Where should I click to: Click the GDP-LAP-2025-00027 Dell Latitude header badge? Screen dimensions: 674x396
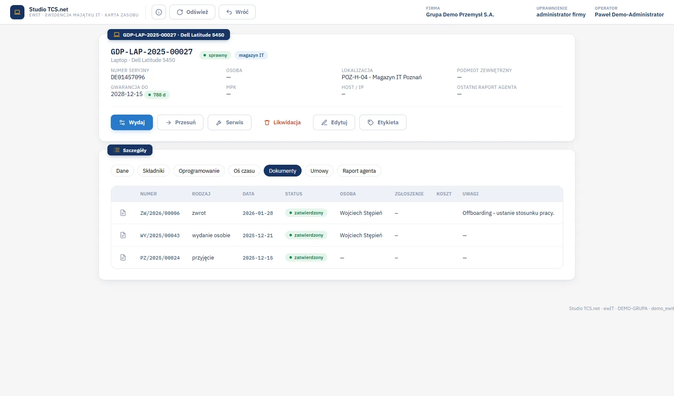(168, 35)
